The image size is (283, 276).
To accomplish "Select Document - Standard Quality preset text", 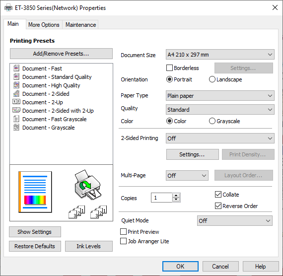I will point(57,77).
